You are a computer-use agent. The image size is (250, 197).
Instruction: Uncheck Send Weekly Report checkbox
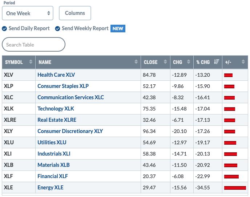tap(57, 29)
